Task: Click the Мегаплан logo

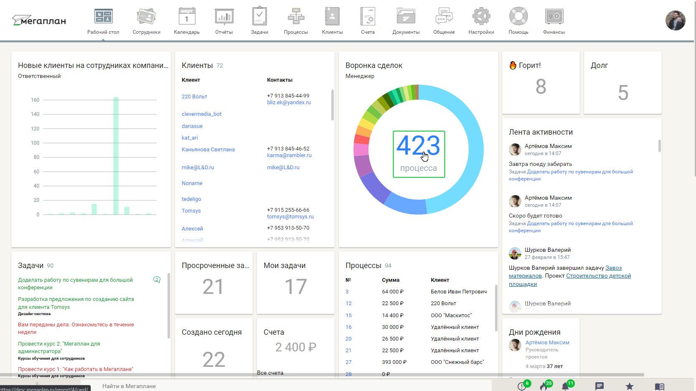Action: tap(39, 20)
